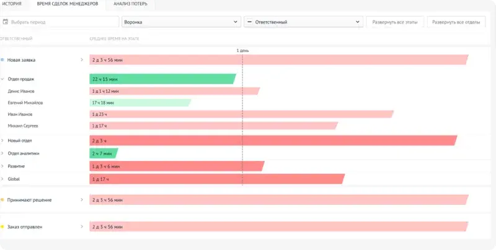The height and width of the screenshot is (250, 496).
Task: Open the Ответственный dropdown arrow
Action: click(x=358, y=22)
